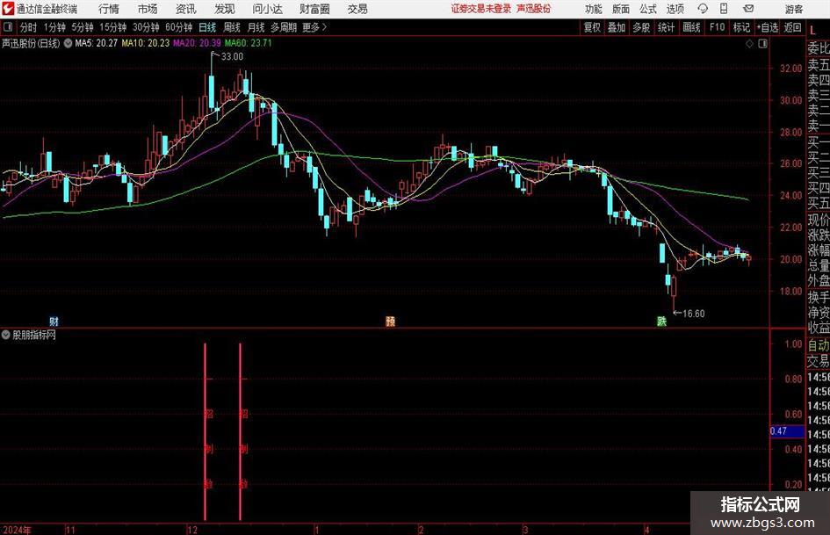Image resolution: width=830 pixels, height=535 pixels.
Task: Open the 市场 menu
Action: 148,9
